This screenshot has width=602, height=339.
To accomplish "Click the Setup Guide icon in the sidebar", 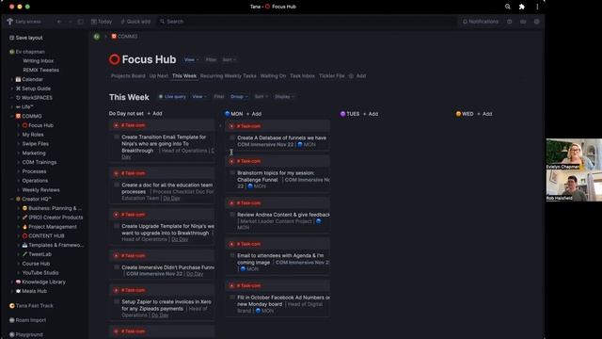I will [x=18, y=89].
